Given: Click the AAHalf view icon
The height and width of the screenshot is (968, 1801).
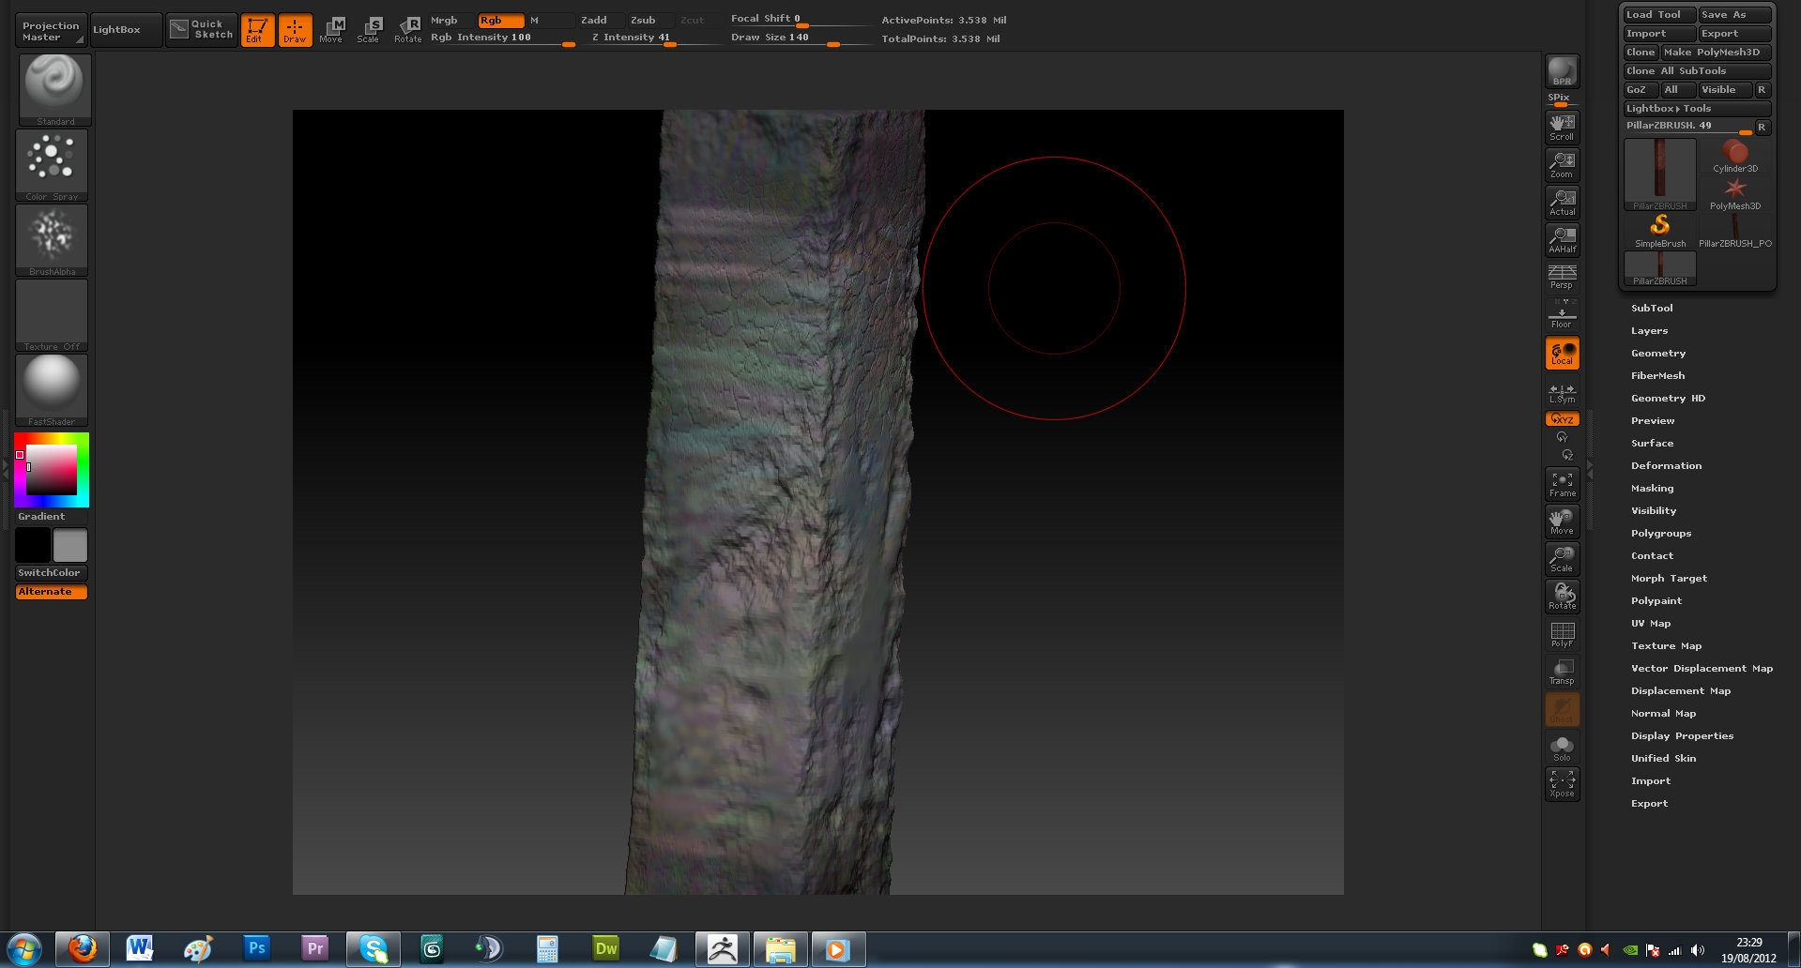Looking at the screenshot, I should pyautogui.click(x=1561, y=239).
